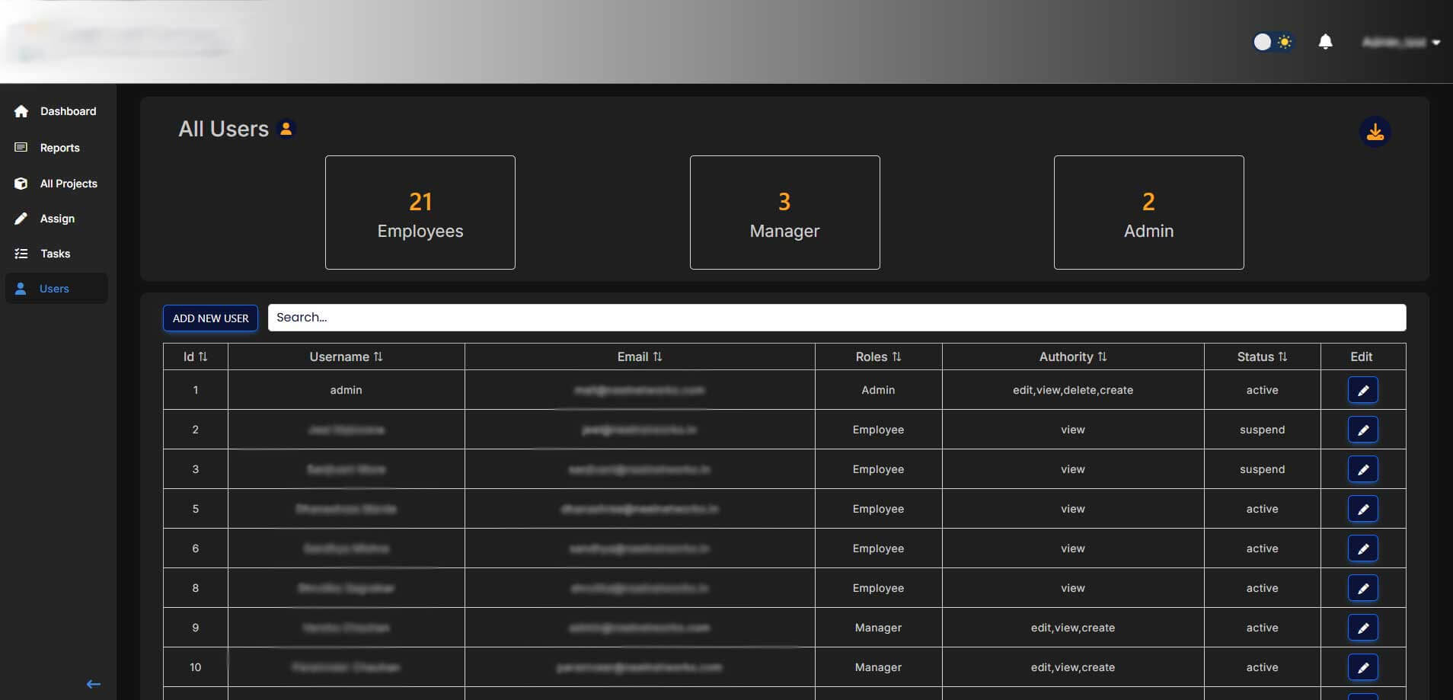Viewport: 1453px width, 700px height.
Task: Toggle the light/dark theme switch
Action: pyautogui.click(x=1273, y=42)
